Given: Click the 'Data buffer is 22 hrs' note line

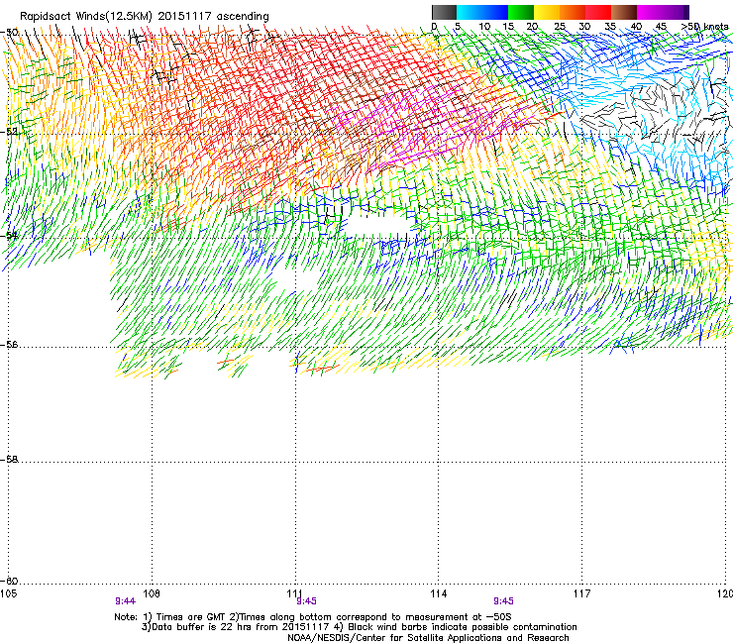Looking at the screenshot, I should (359, 627).
